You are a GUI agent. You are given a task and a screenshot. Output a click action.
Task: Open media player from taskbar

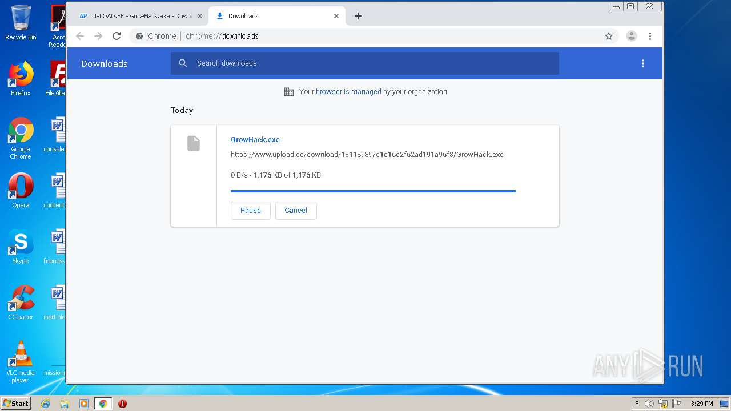pyautogui.click(x=84, y=404)
